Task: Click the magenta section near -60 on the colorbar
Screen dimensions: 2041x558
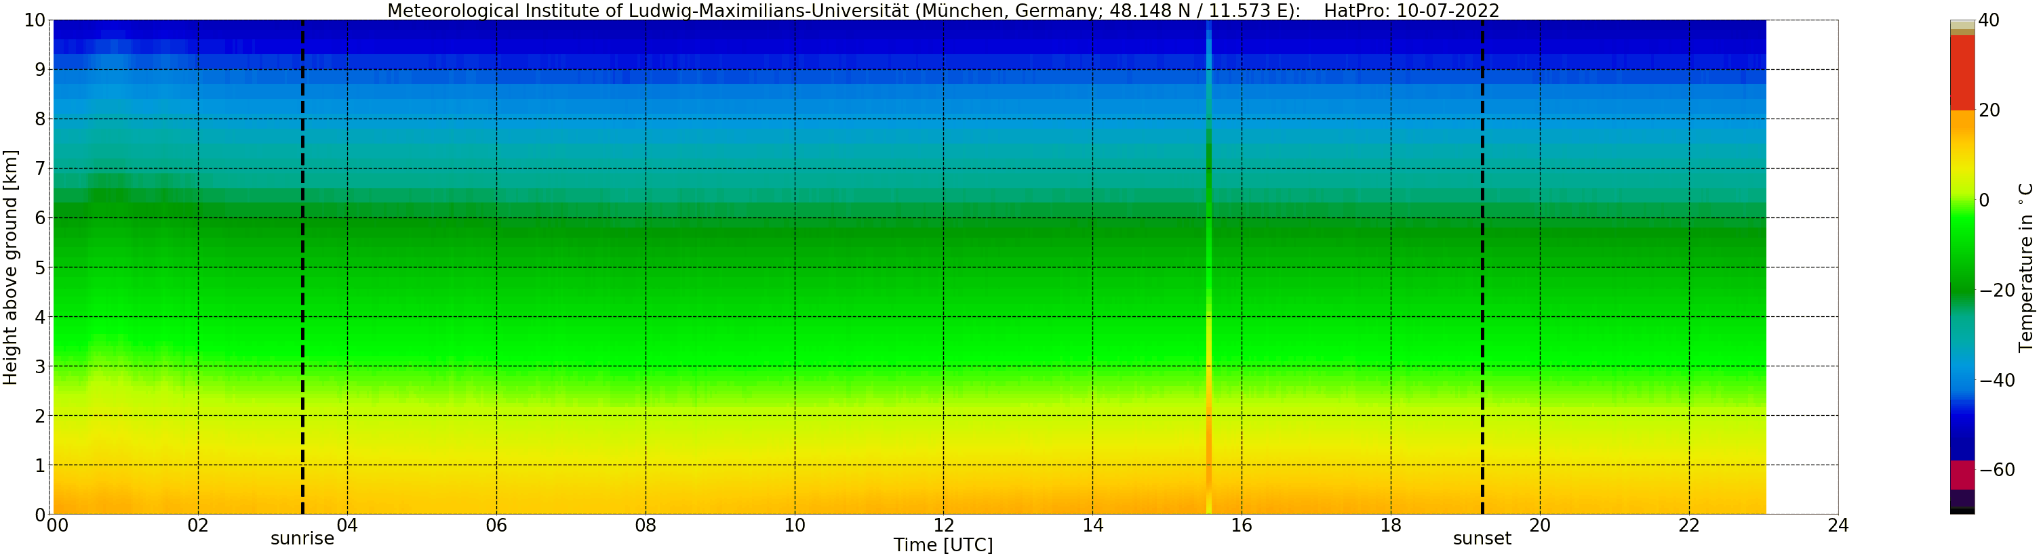Action: point(1962,475)
